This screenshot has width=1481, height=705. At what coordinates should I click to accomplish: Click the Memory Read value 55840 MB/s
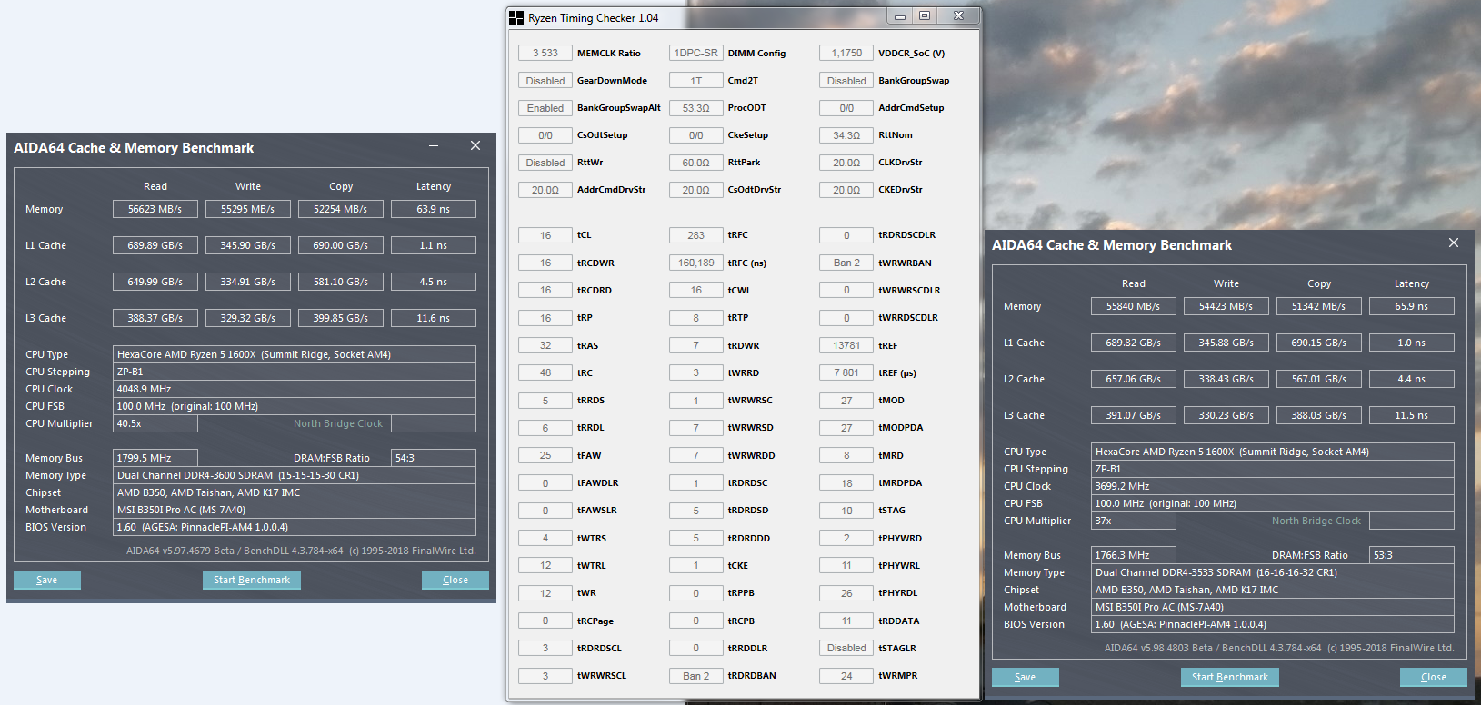pyautogui.click(x=1134, y=306)
